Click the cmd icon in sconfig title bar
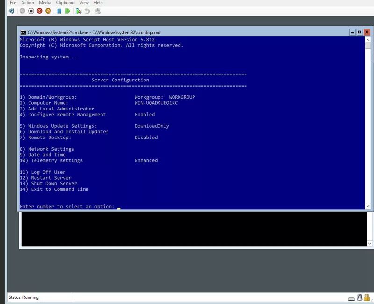Image resolution: width=374 pixels, height=304 pixels. (x=23, y=32)
